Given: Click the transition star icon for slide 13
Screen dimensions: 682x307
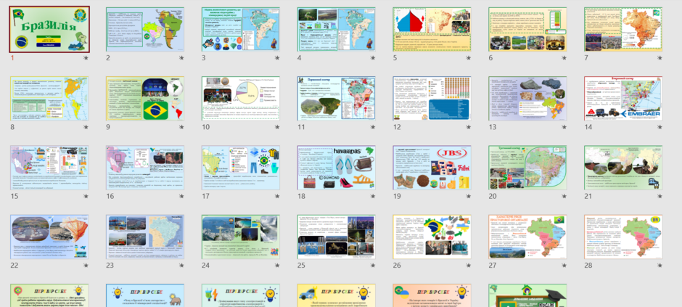Looking at the screenshot, I should click(x=564, y=127).
